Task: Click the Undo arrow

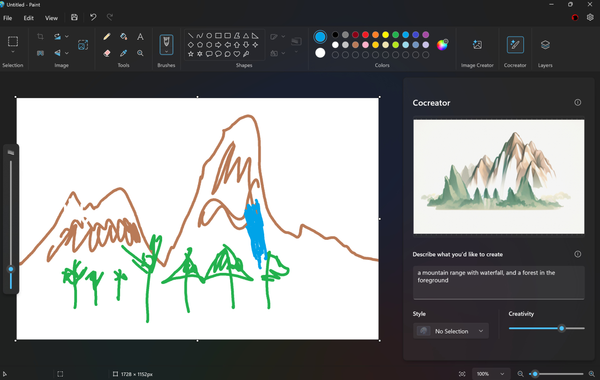Action: click(x=93, y=18)
